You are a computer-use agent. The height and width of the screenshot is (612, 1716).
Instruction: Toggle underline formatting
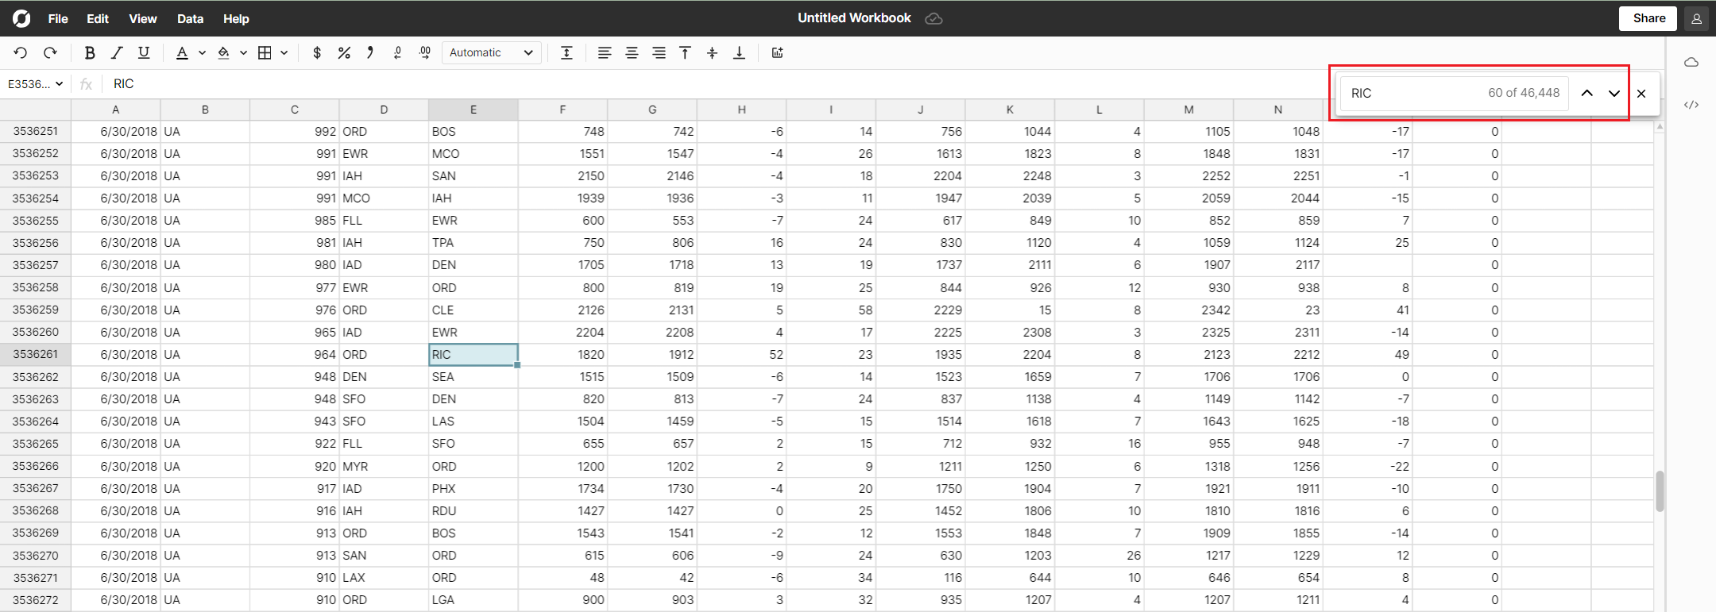(144, 53)
